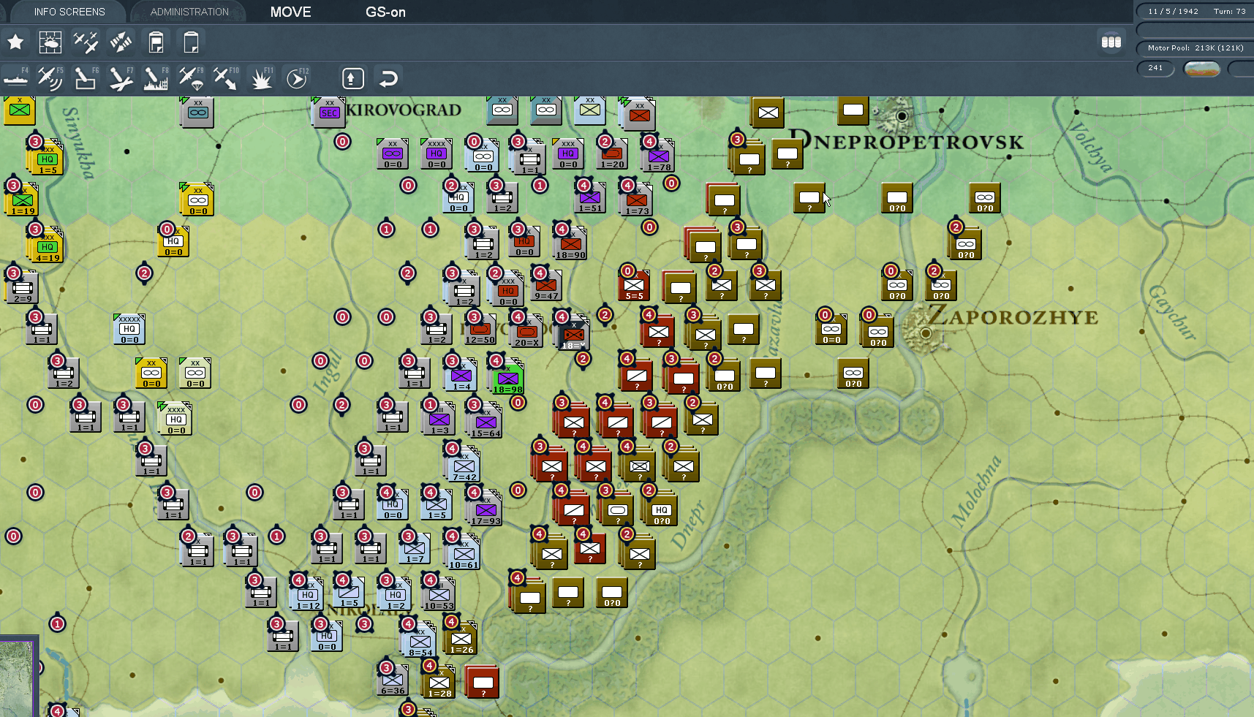Select the red unit marked 1=20

click(x=612, y=153)
